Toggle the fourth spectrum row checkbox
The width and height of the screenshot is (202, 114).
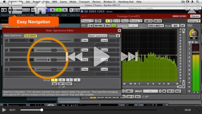pos(6,69)
